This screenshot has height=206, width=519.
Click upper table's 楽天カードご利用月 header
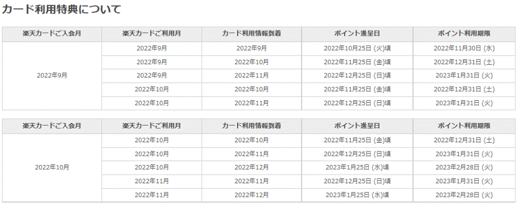152,33
